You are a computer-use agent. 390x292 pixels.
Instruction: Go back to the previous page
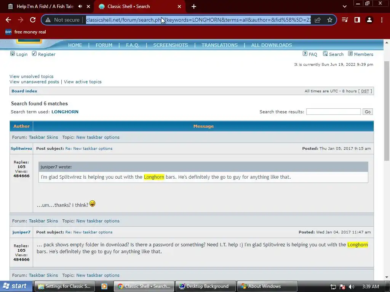tap(8, 20)
